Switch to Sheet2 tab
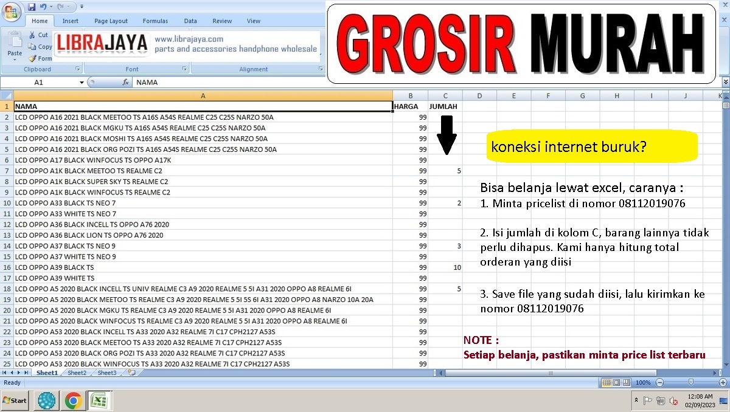Image resolution: width=730 pixels, height=412 pixels. [77, 373]
